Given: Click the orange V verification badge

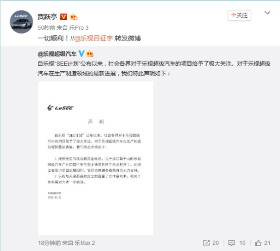Looking at the screenshot, I should point(63,17).
